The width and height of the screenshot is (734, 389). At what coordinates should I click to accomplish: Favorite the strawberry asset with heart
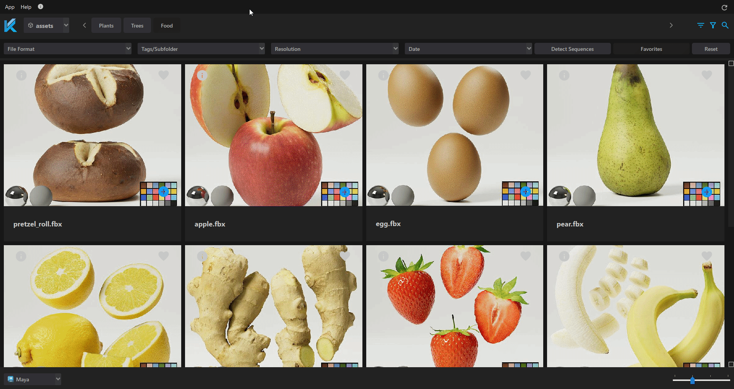coord(526,256)
